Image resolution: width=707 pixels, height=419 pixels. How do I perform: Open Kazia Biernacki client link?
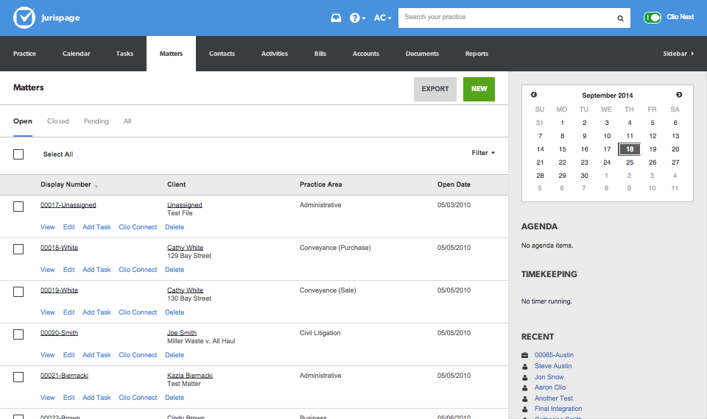tap(190, 376)
